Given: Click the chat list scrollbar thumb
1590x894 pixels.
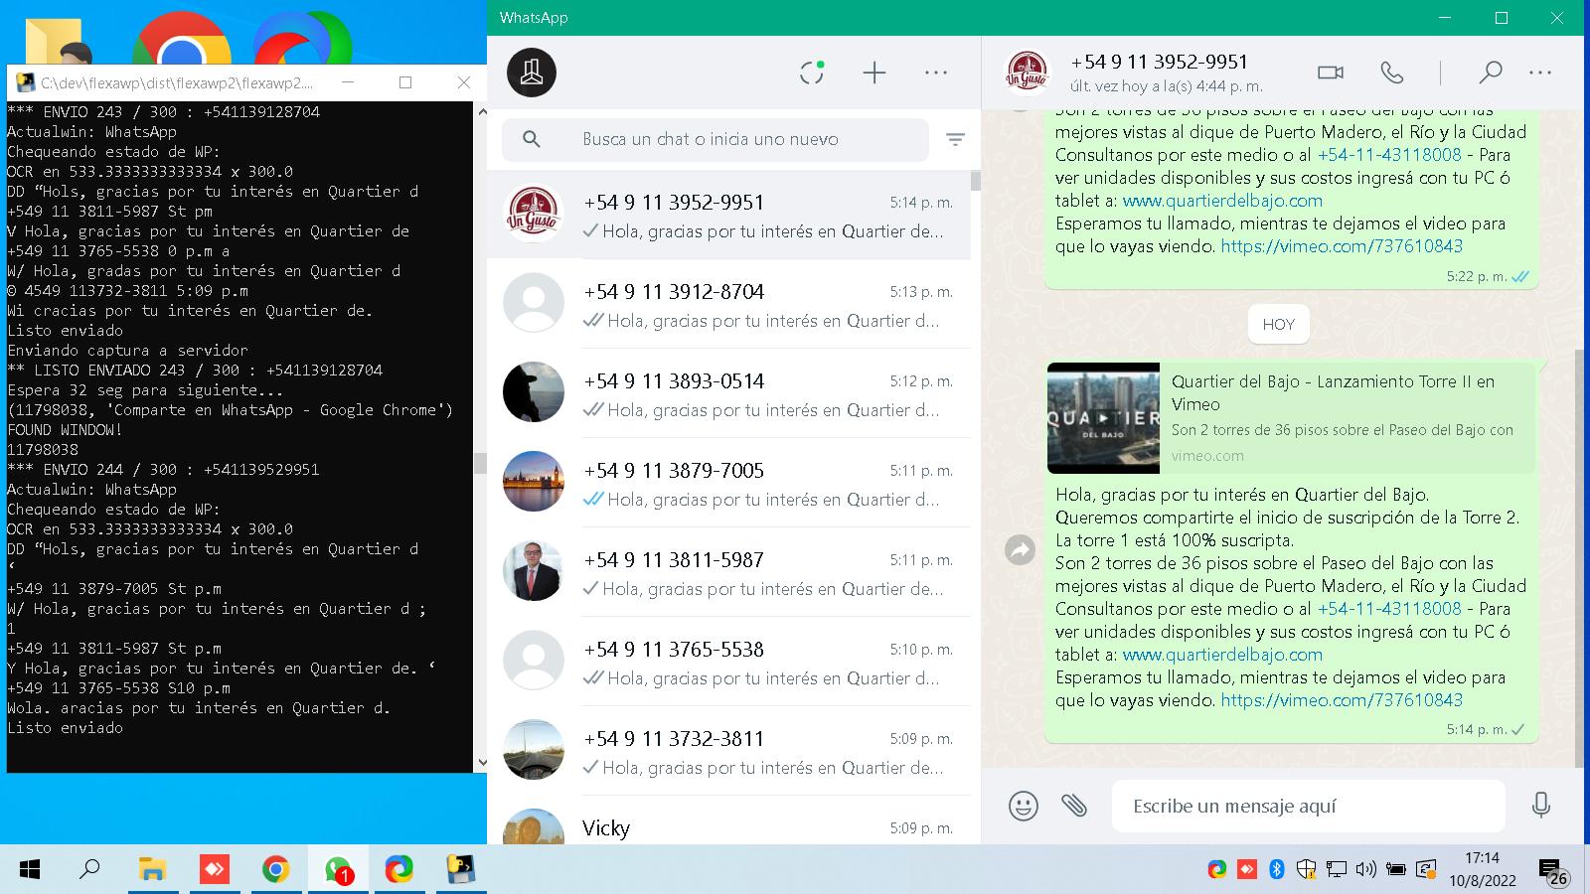Looking at the screenshot, I should [x=976, y=181].
